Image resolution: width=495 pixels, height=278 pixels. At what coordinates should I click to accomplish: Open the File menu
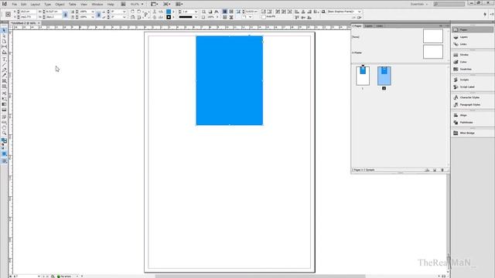point(15,5)
